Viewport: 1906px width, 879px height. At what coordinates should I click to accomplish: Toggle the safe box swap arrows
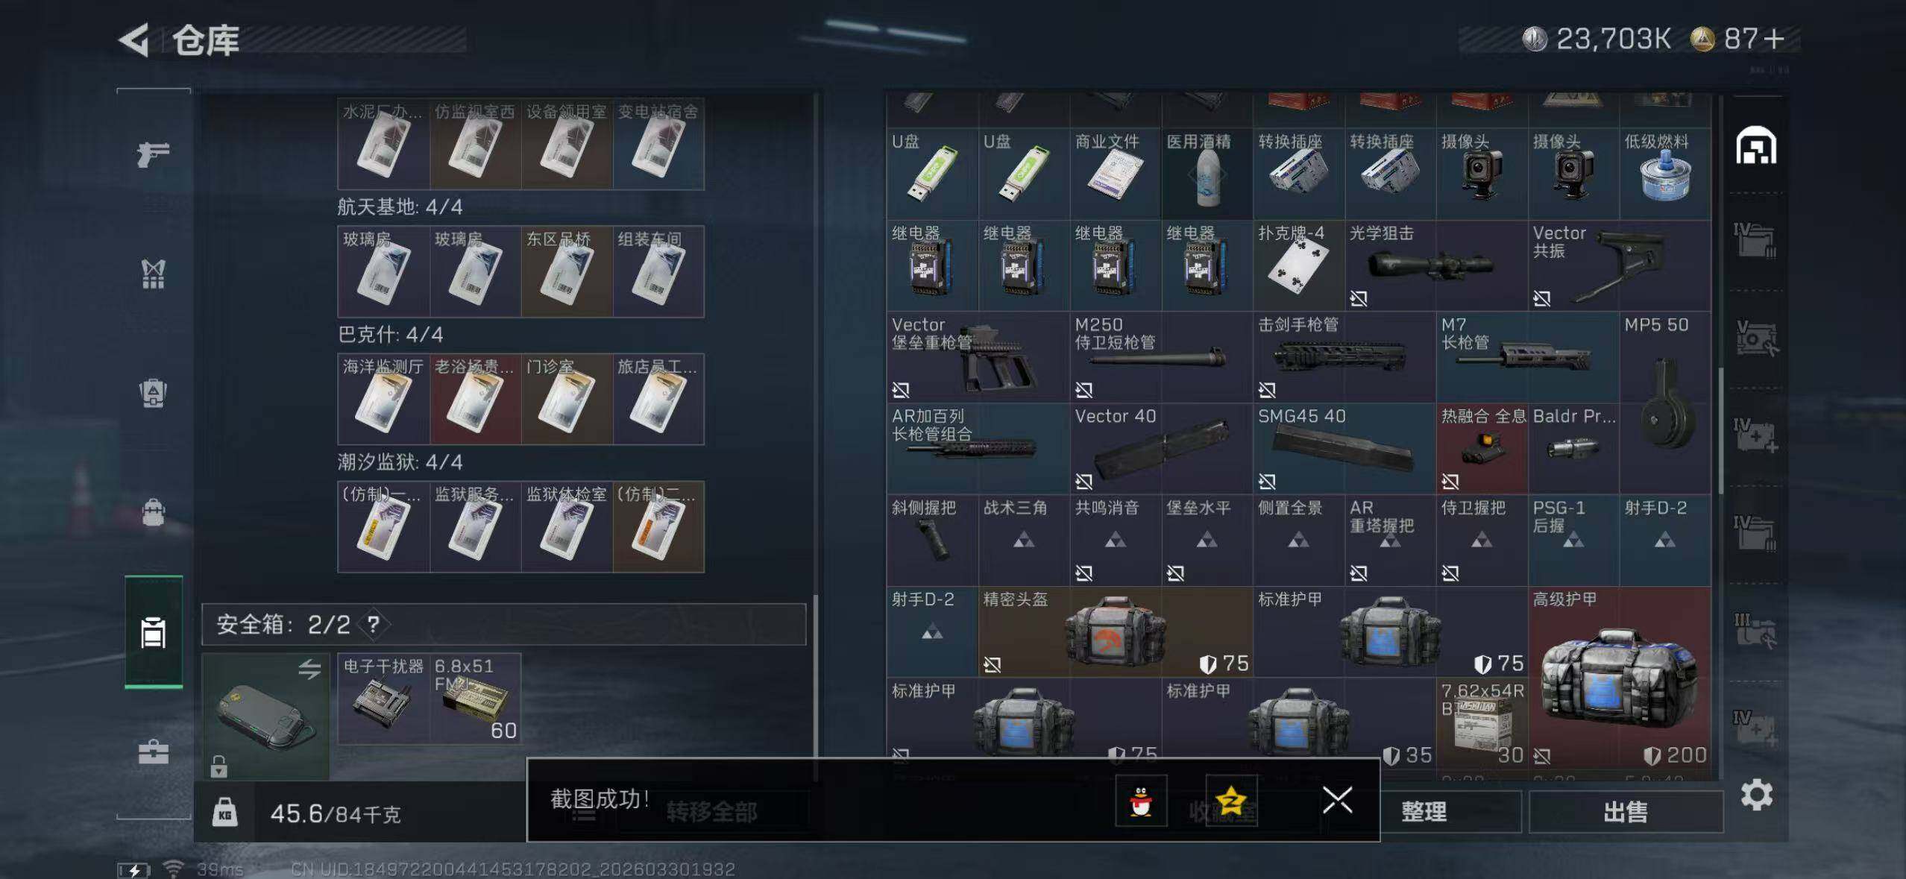(309, 670)
